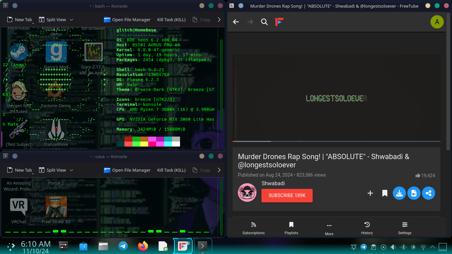This screenshot has width=452, height=254.
Task: Share the current video
Action: [x=429, y=193]
